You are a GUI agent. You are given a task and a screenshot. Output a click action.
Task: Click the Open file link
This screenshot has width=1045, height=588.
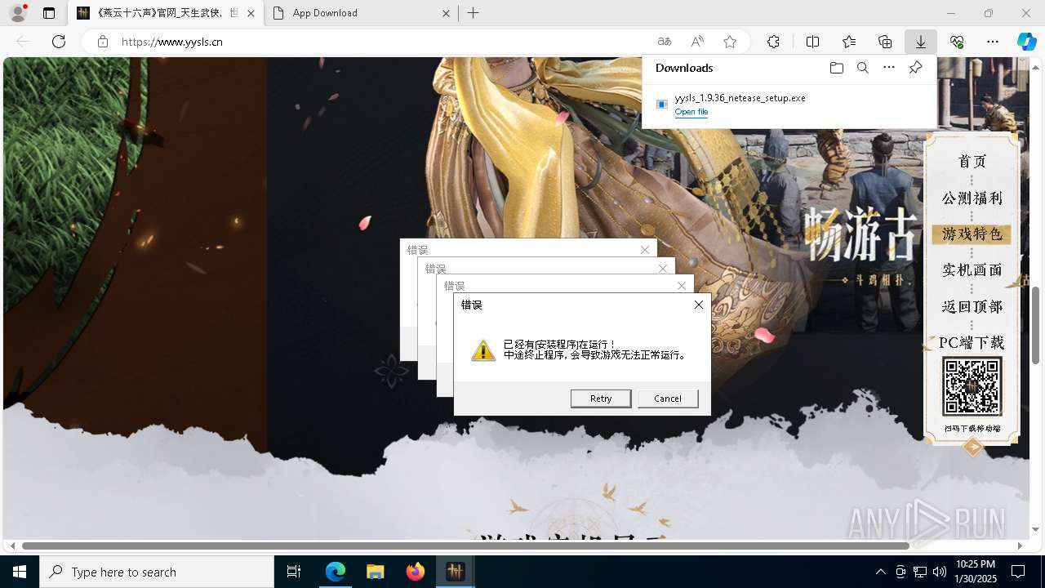click(691, 112)
